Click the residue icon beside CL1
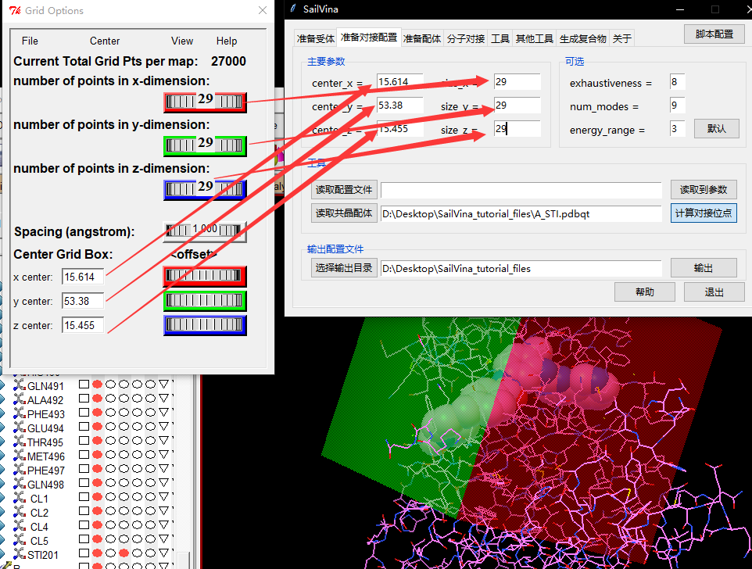The width and height of the screenshot is (752, 569). coord(20,498)
